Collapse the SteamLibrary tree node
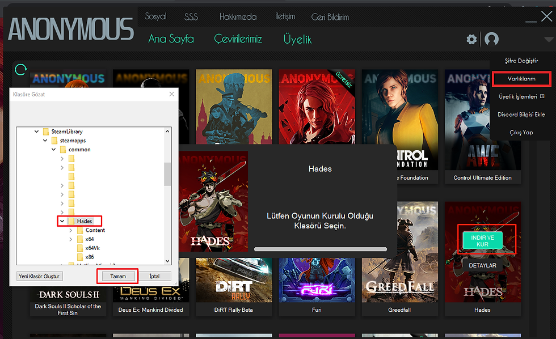 (36, 132)
